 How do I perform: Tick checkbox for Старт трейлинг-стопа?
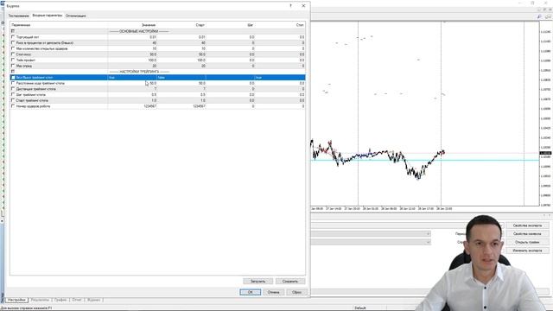13,100
